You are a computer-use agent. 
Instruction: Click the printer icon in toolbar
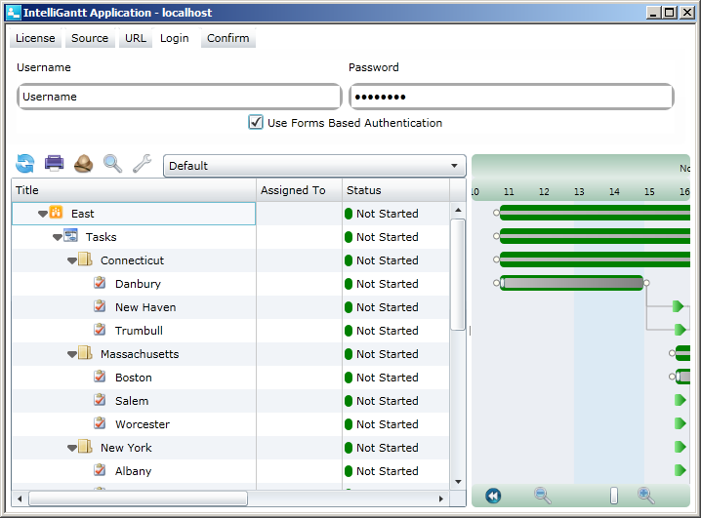point(54,163)
